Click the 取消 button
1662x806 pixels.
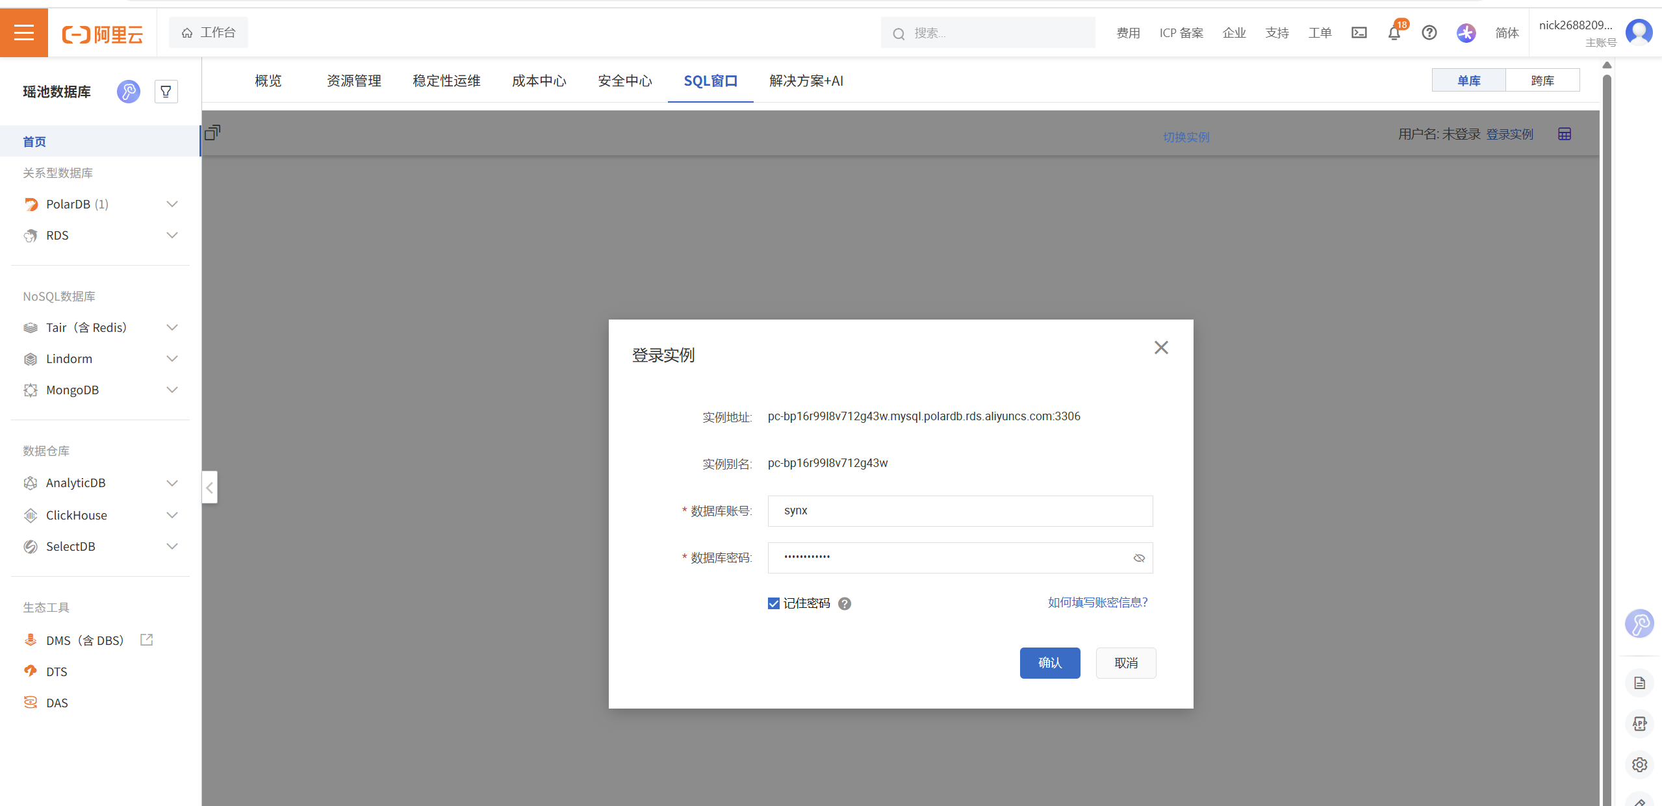pos(1126,663)
